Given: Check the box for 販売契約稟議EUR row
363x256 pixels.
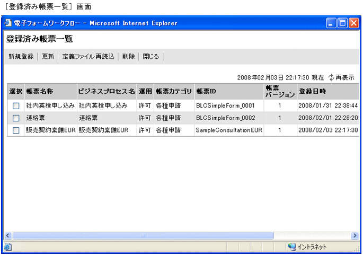Looking at the screenshot, I should [16, 130].
